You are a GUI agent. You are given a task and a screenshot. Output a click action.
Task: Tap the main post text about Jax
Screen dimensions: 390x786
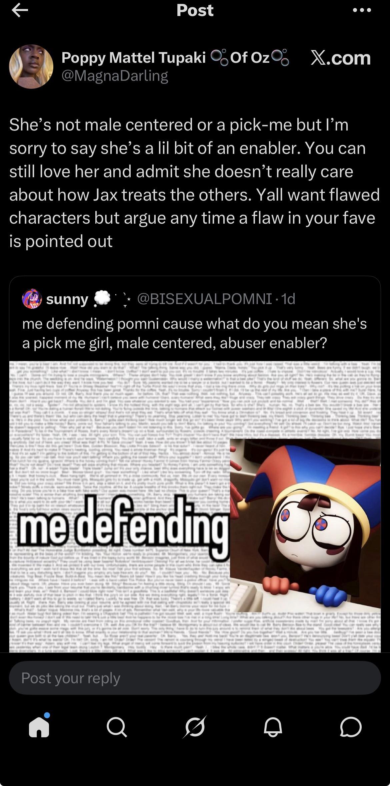point(194,183)
